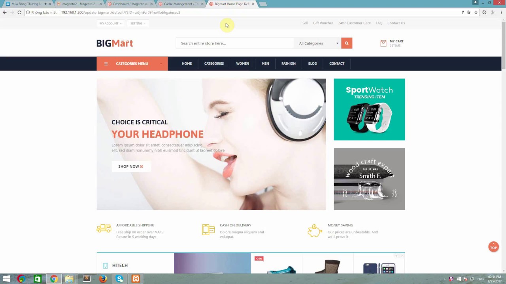Click the Gift Voucher link
Viewport: 506px width, 284px height.
tap(323, 23)
